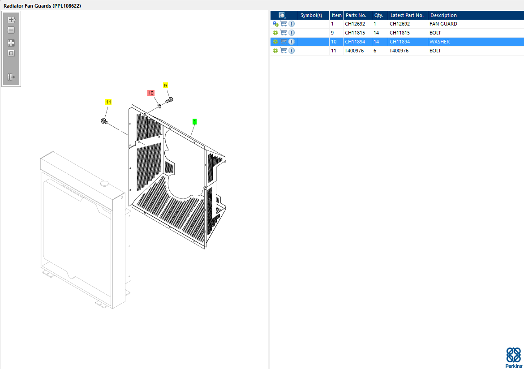Viewport: 524px width, 369px height.
Task: Select green callout 1 on the diagram
Action: tap(194, 122)
